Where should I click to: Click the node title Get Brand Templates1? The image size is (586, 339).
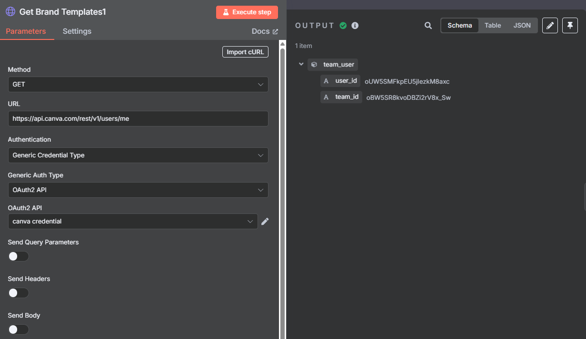(62, 12)
